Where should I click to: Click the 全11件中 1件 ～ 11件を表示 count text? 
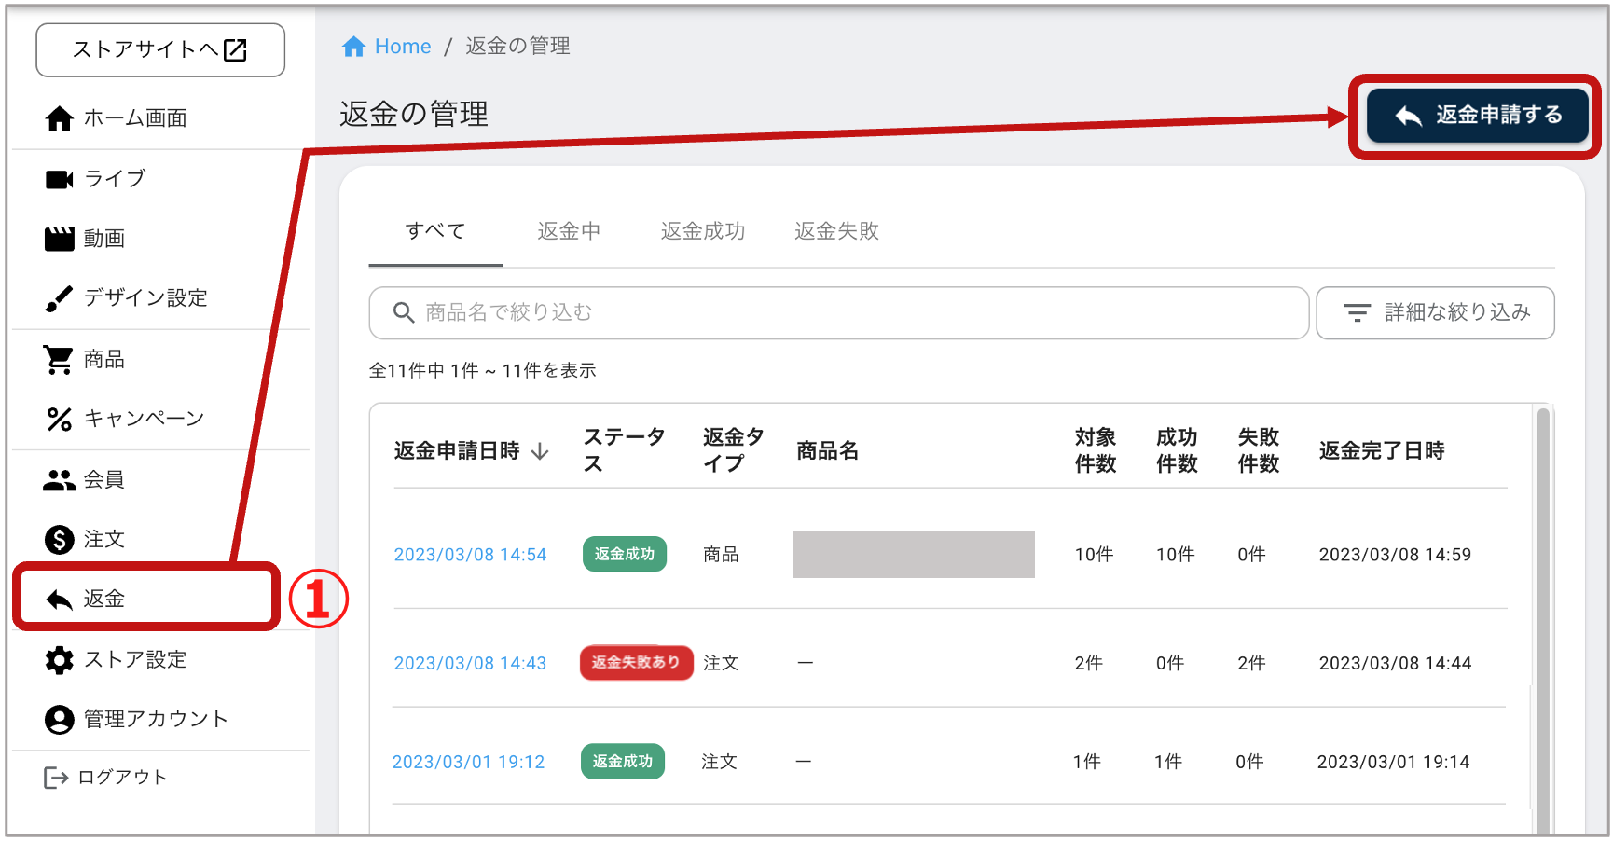click(x=482, y=371)
